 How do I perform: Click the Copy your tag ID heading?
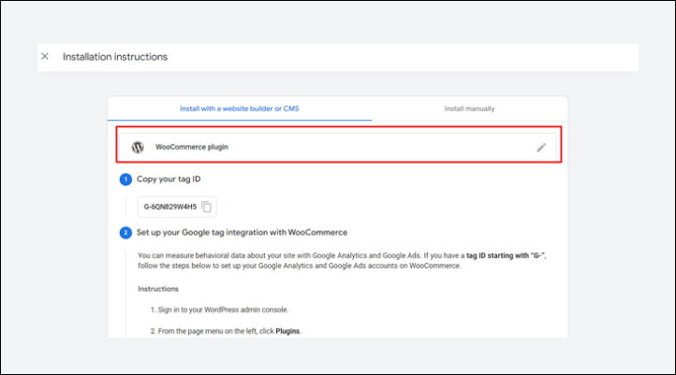169,180
